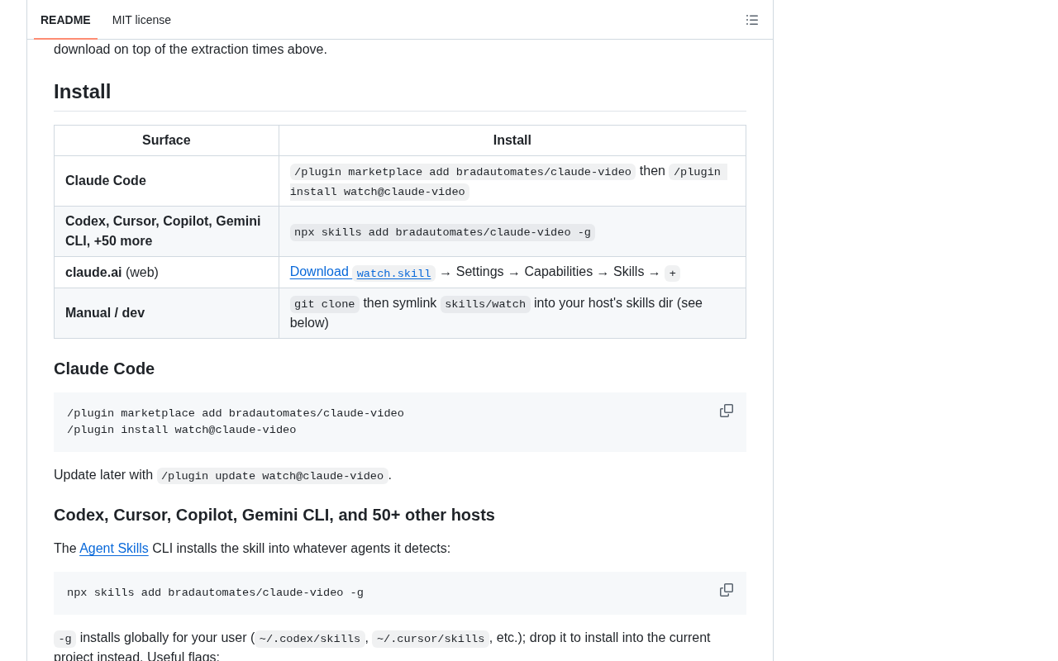Click the claude.ai (web) table cell
Viewport: 1058px width, 661px height.
(166, 273)
